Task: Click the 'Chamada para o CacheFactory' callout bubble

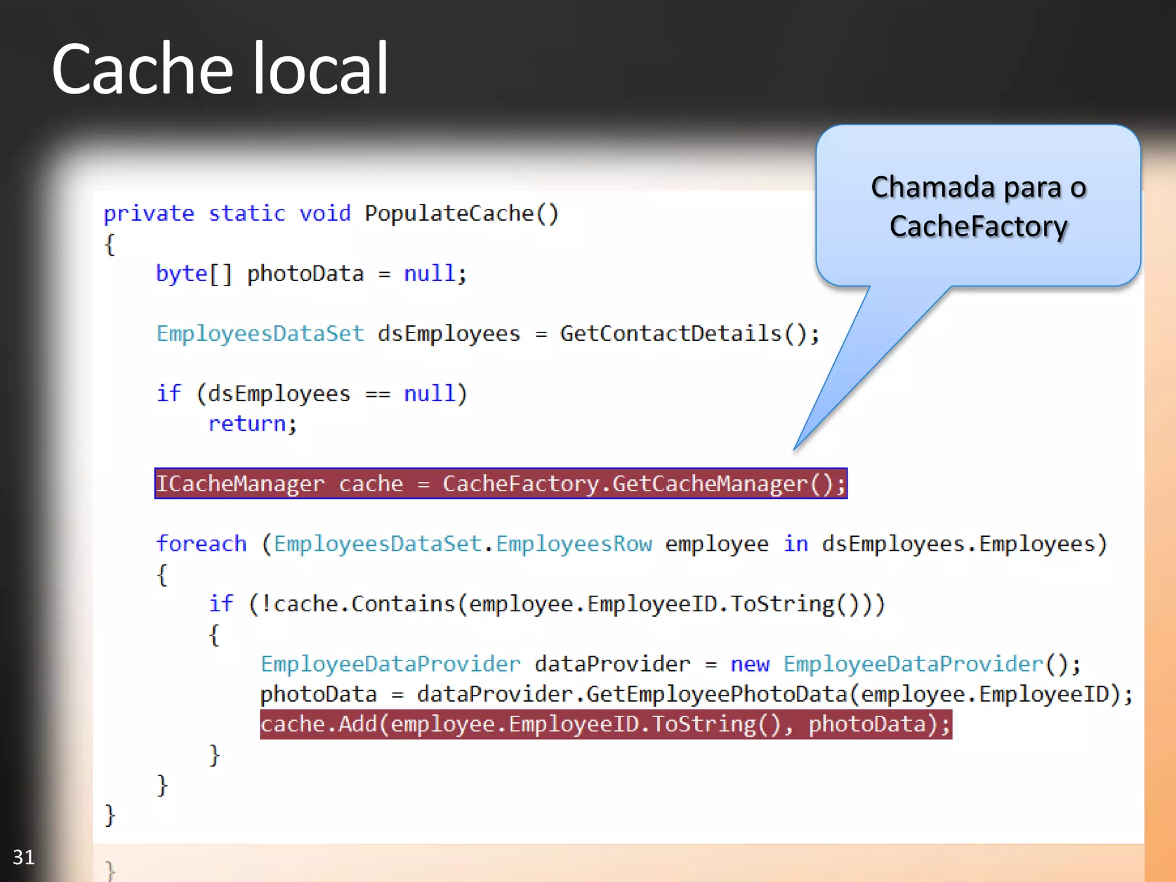Action: tap(978, 206)
